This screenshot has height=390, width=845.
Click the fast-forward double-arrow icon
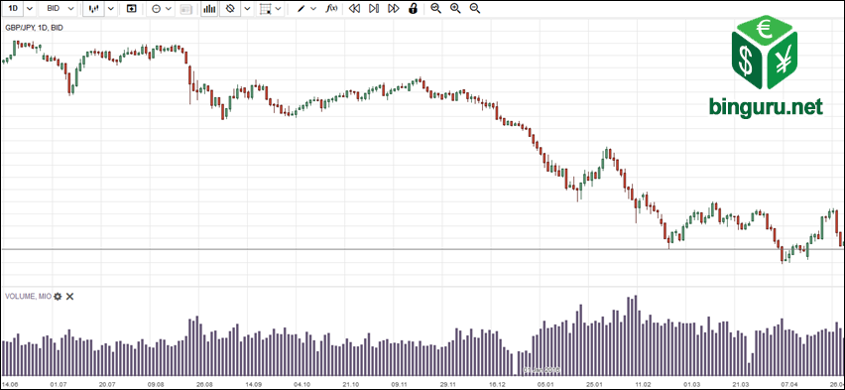point(394,9)
